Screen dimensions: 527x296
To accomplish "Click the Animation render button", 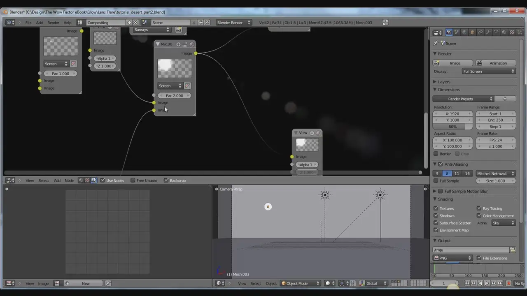I will coord(496,63).
